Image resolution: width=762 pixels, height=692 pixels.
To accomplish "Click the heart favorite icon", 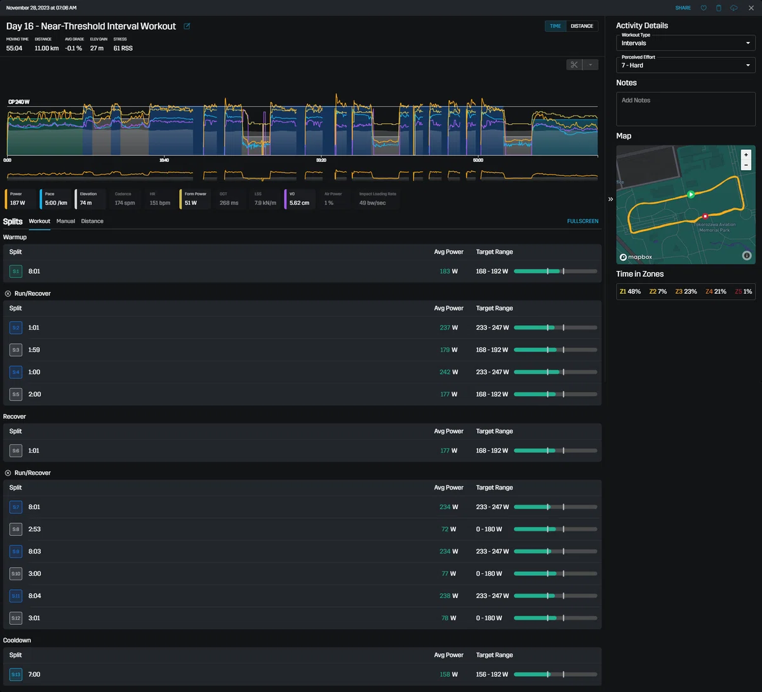I will (x=704, y=8).
